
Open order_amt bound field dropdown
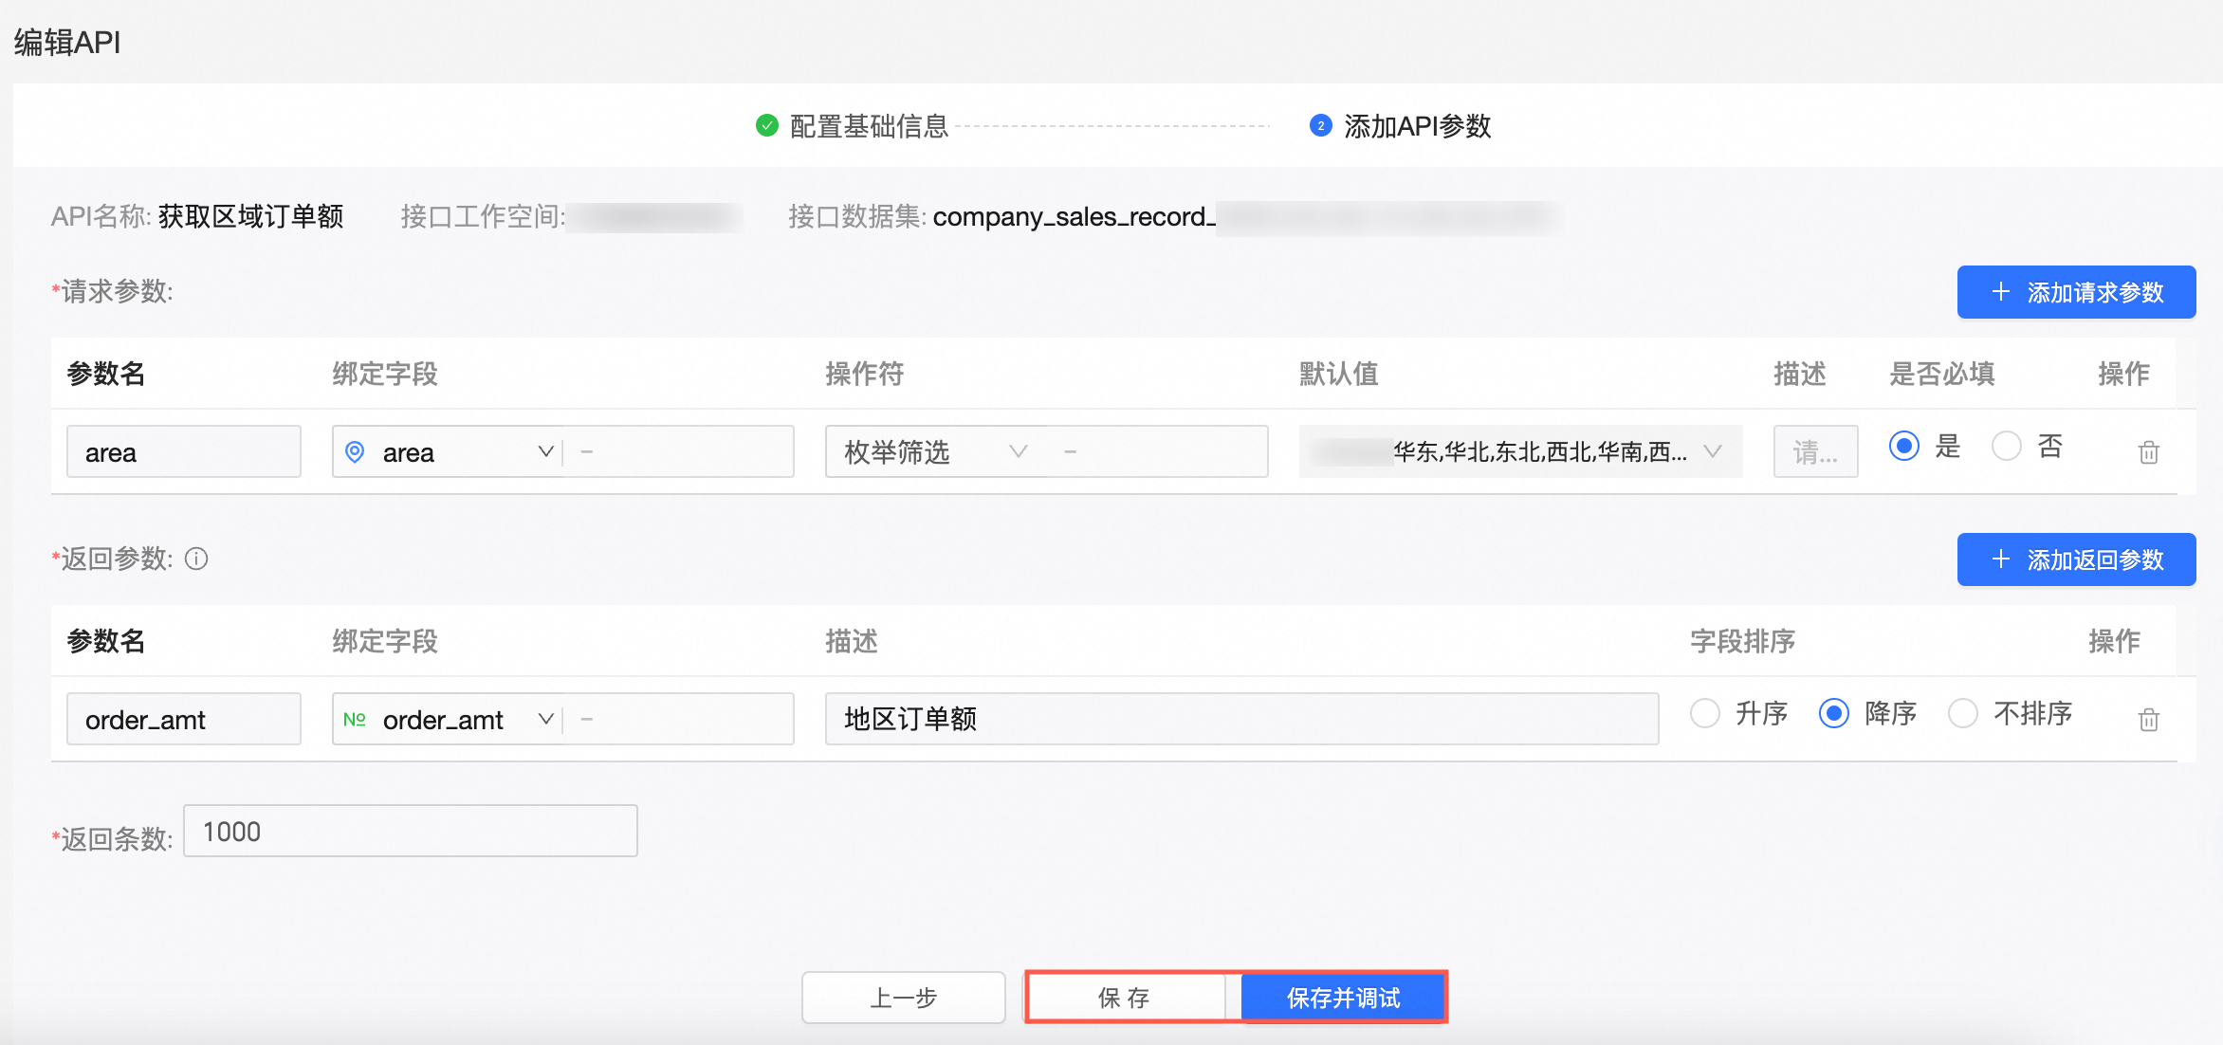(x=545, y=719)
